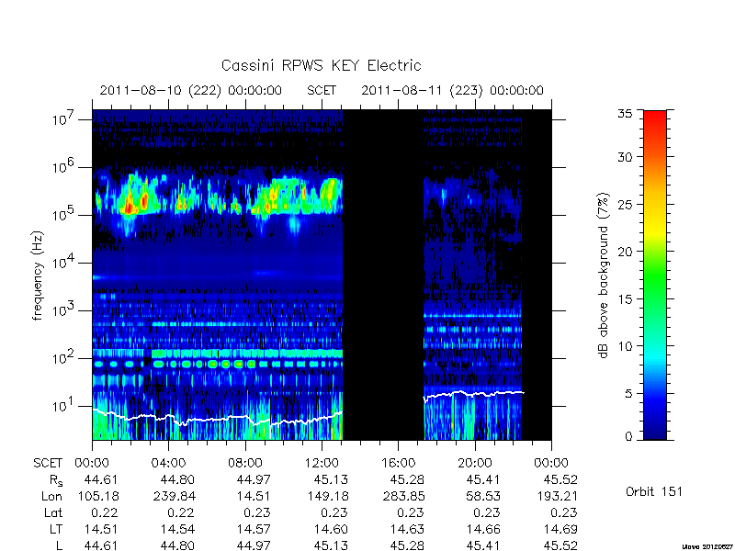Click the 10^1 frequency tick label

point(63,405)
